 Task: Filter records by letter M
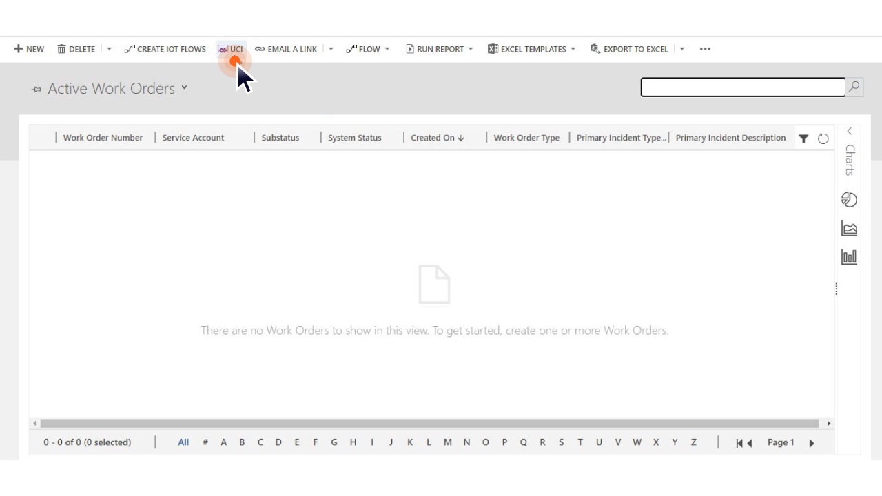point(448,442)
